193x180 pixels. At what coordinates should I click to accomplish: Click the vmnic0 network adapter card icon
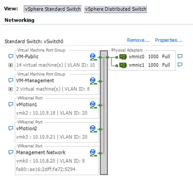123,56
